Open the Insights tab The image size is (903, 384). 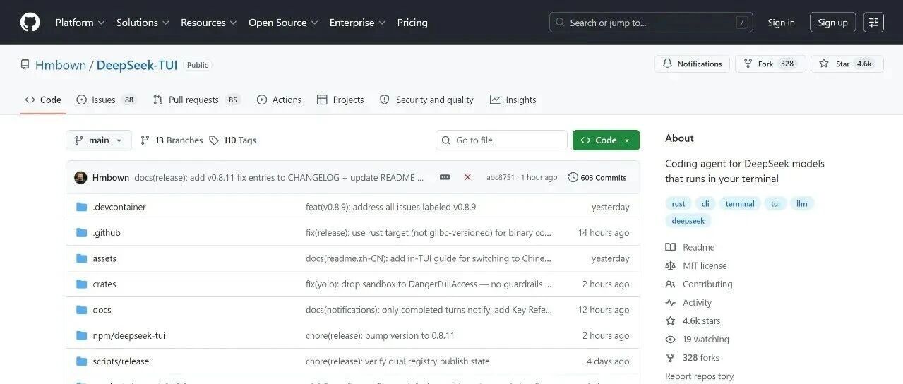click(513, 100)
